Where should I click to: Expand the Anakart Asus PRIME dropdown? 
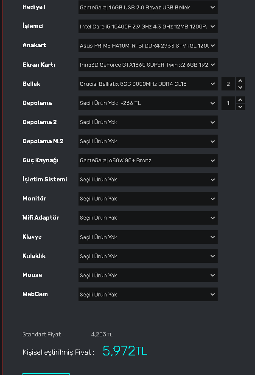[148, 45]
